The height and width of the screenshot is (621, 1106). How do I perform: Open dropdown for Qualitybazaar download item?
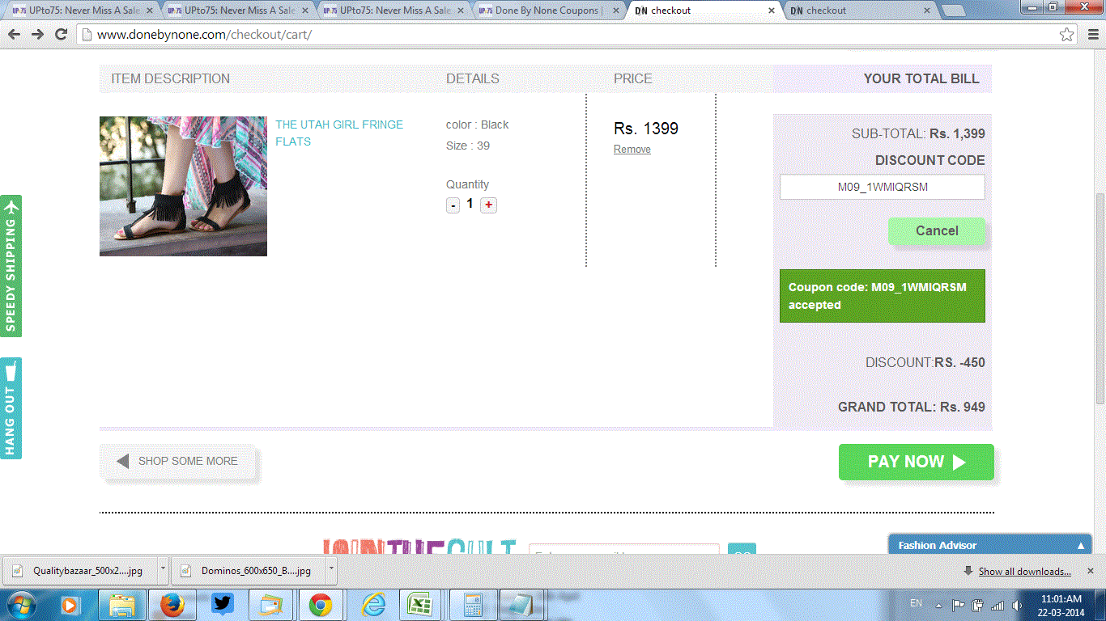[163, 570]
